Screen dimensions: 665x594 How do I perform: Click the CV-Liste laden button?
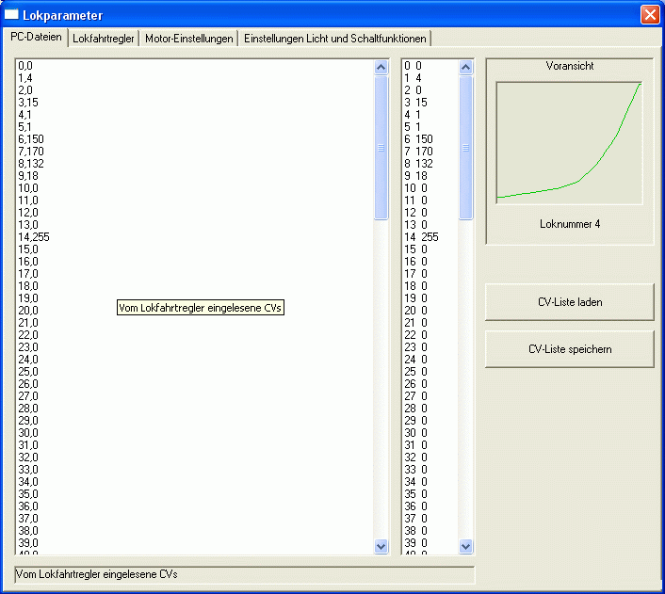pyautogui.click(x=569, y=303)
